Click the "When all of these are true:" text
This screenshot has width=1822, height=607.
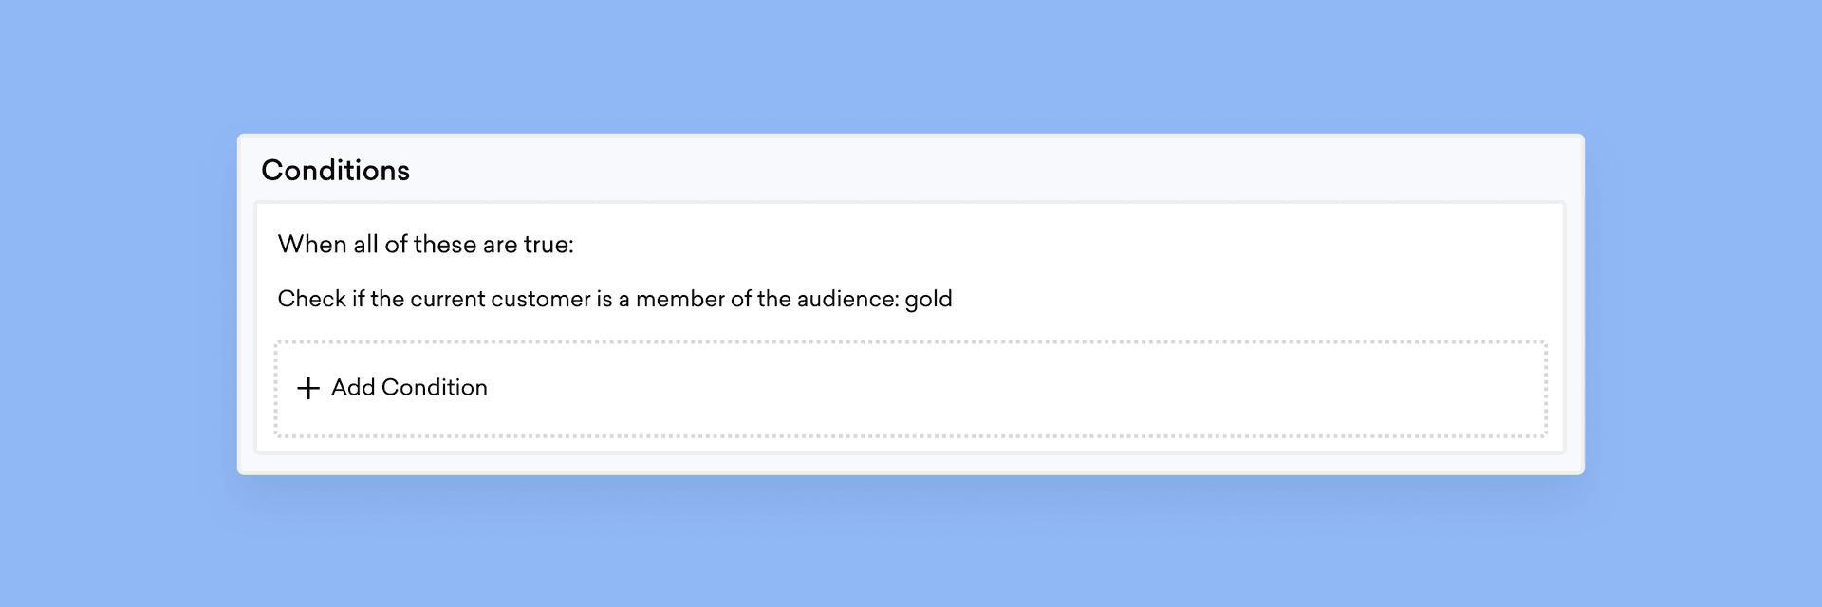425,245
